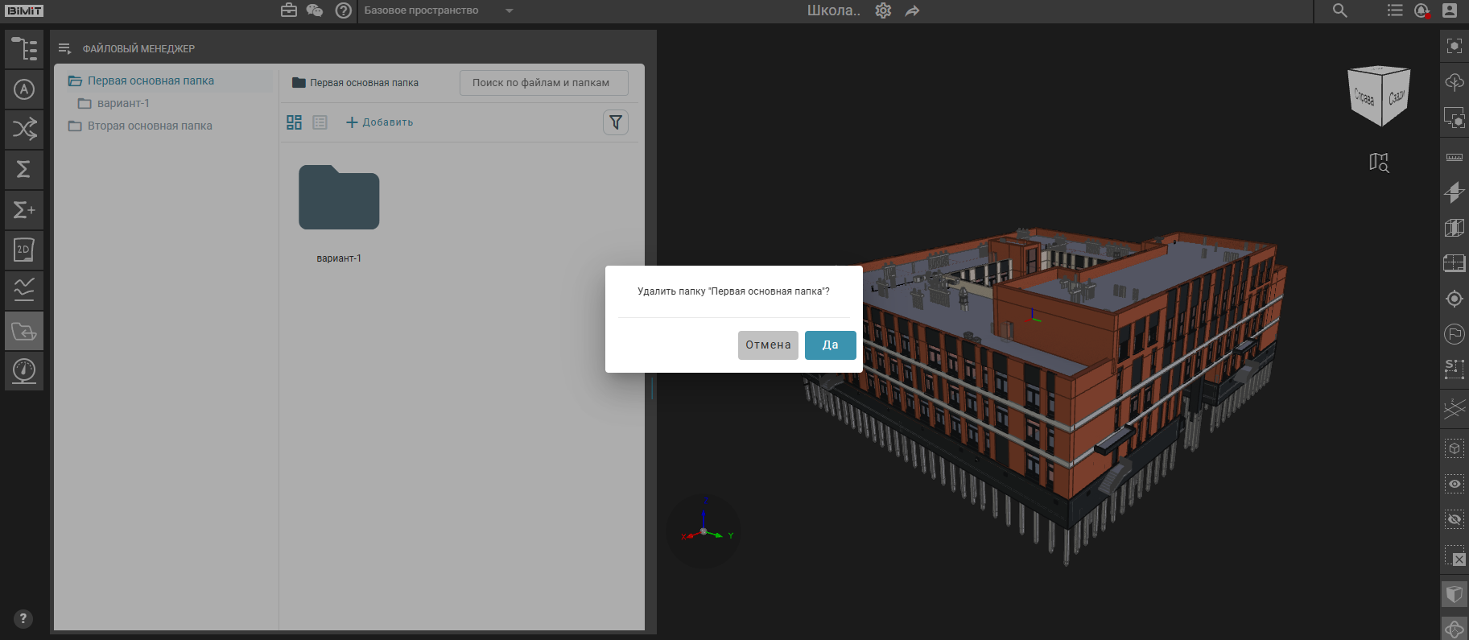Screen dimensions: 1469x640
Task: Click the view cube in 3D viewport
Action: (x=1379, y=96)
